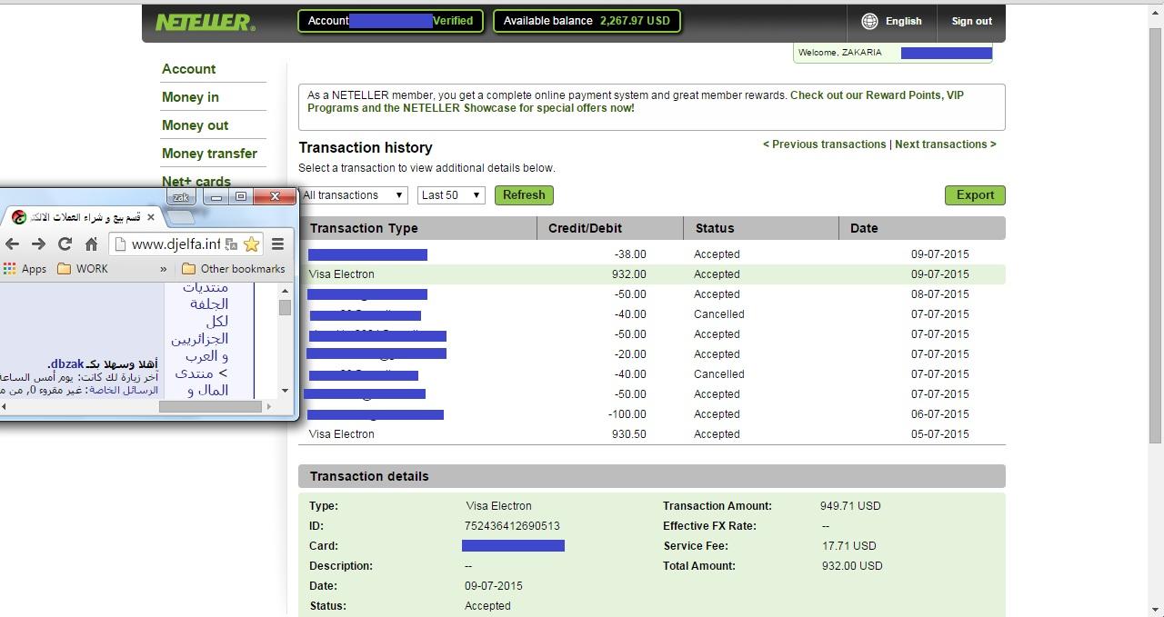This screenshot has height=617, width=1164.
Task: Click the Refresh button
Action: tap(524, 195)
